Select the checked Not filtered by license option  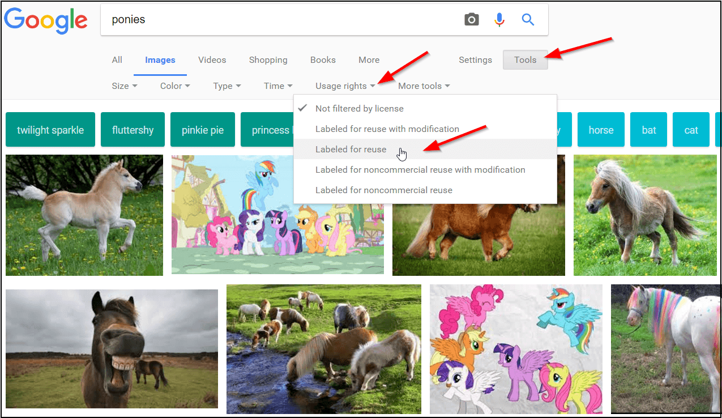pos(359,108)
